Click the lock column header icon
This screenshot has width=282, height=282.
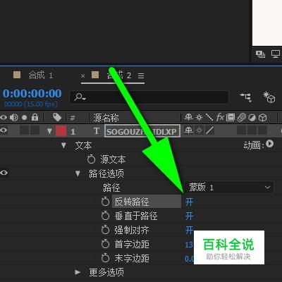coord(35,117)
